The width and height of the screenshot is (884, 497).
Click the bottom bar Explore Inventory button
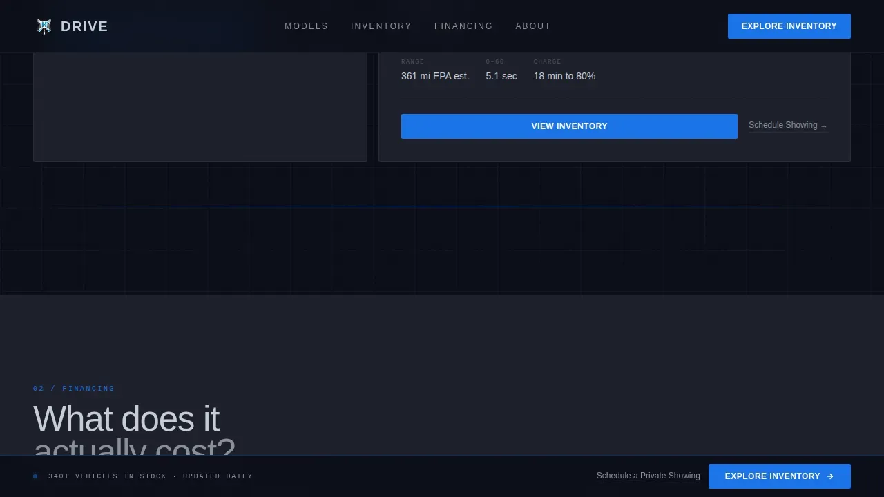coord(780,476)
